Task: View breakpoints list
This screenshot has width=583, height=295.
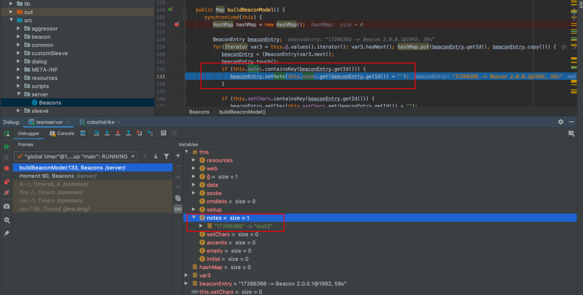Action: tap(6, 182)
